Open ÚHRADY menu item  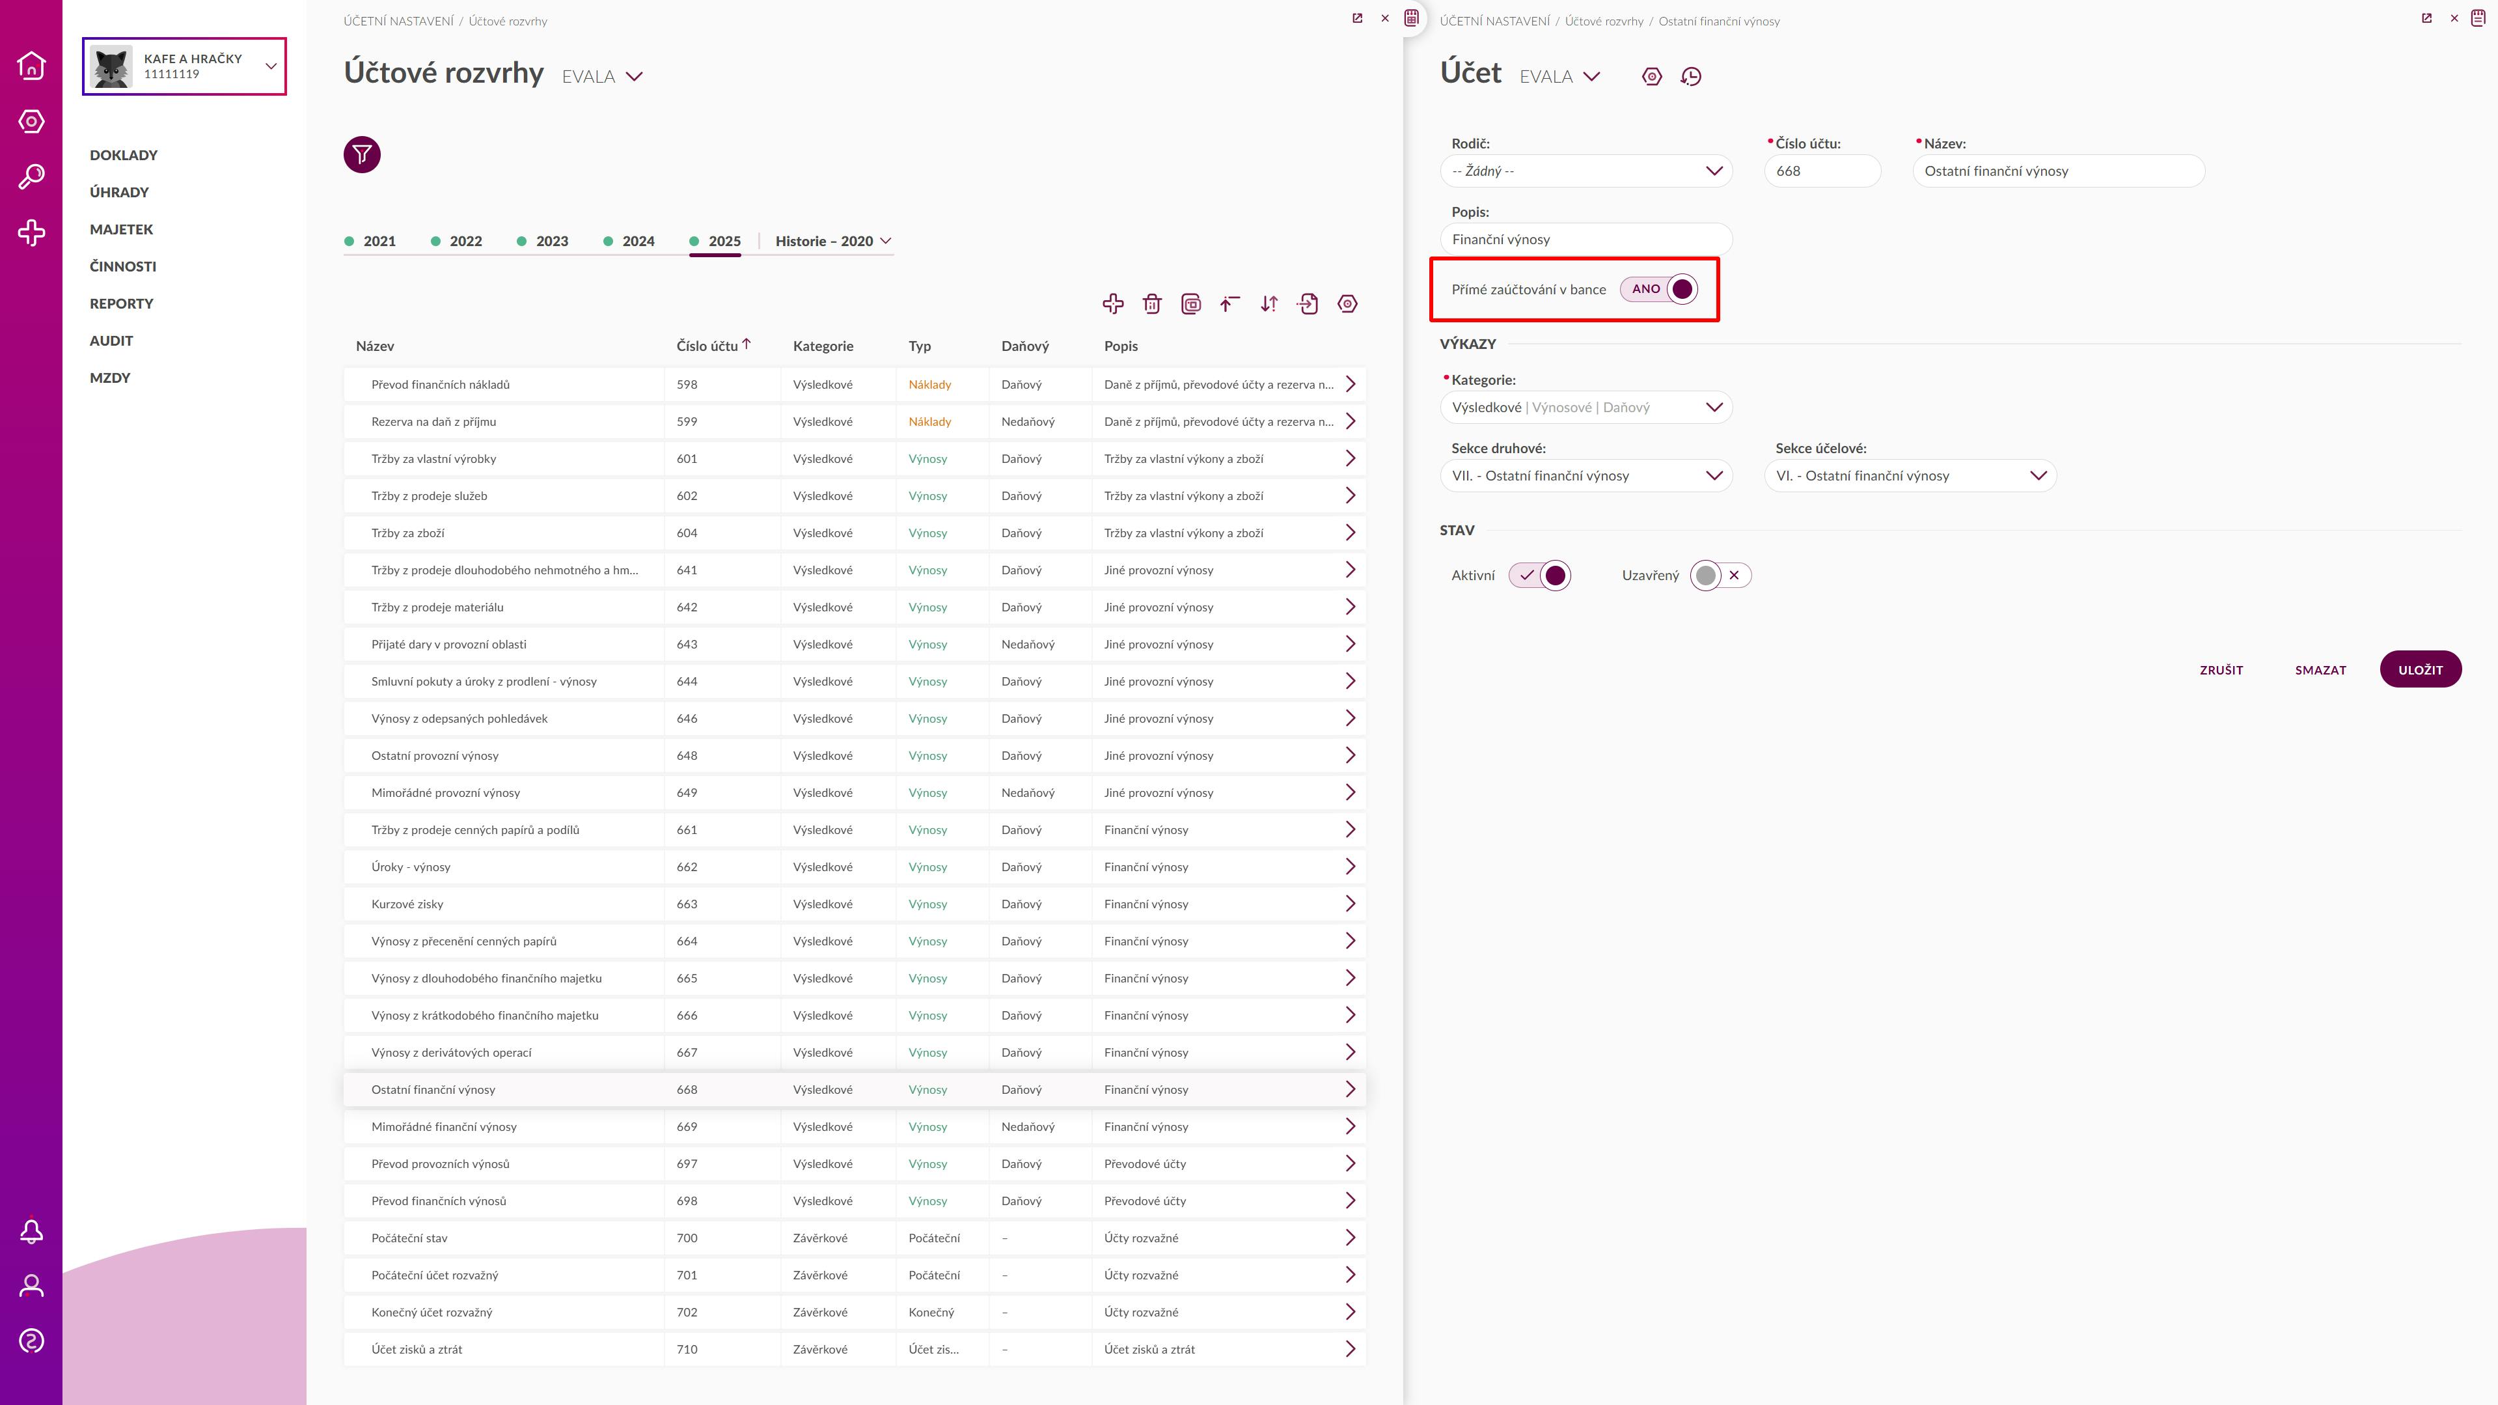tap(119, 192)
